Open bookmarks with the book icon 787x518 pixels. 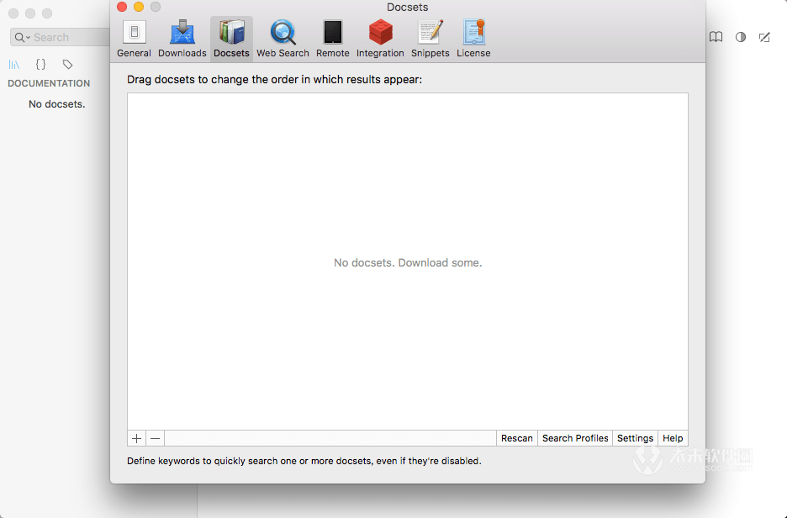pos(716,37)
